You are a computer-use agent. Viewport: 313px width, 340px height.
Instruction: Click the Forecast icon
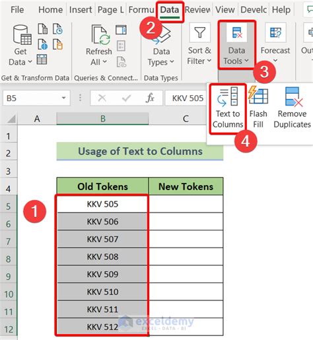point(275,32)
